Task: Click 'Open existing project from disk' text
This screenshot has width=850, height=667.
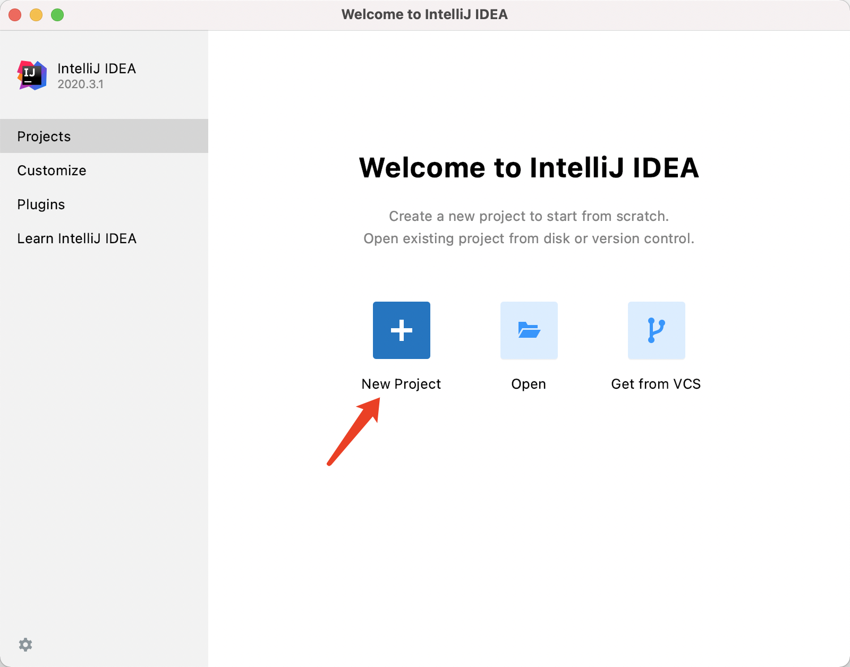Action: tap(467, 238)
